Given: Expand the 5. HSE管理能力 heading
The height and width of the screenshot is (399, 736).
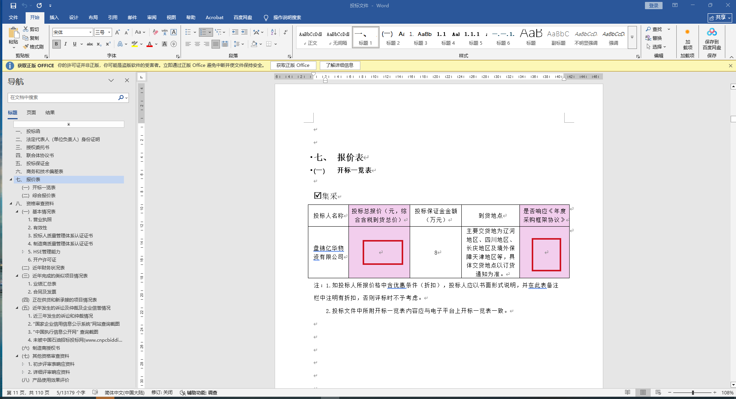Looking at the screenshot, I should [x=23, y=252].
